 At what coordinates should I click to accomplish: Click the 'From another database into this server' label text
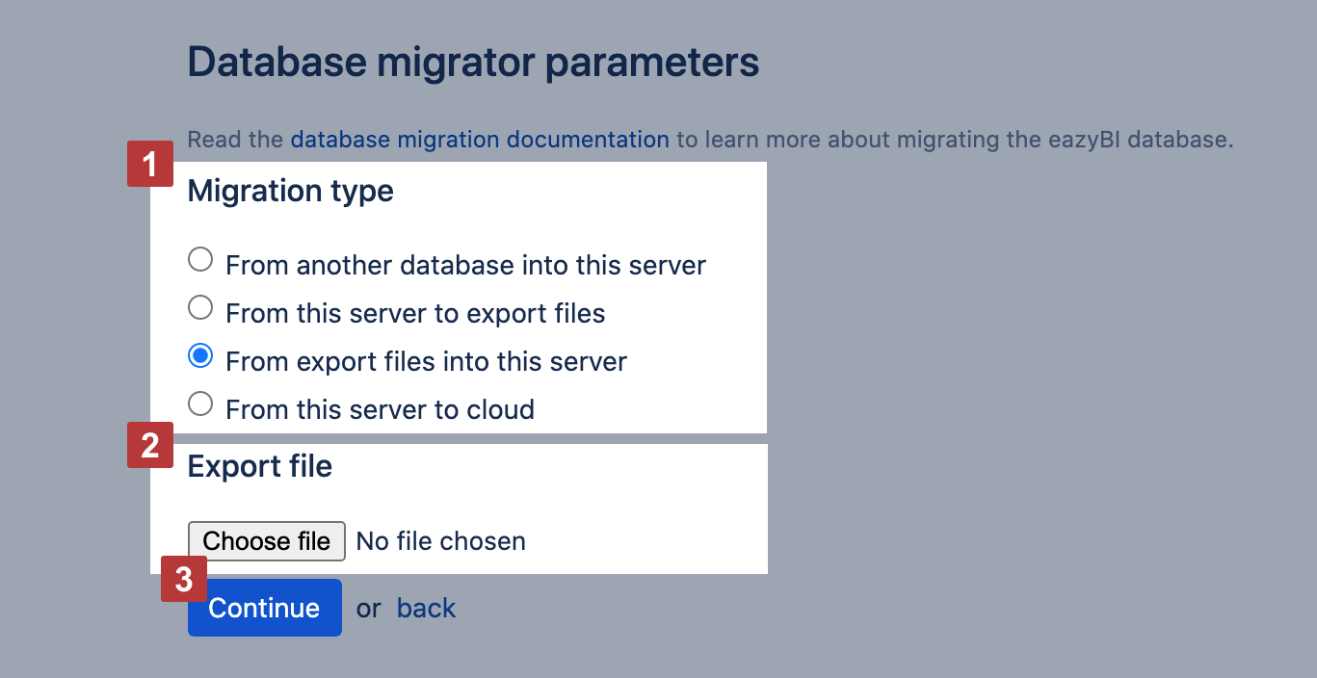click(465, 265)
